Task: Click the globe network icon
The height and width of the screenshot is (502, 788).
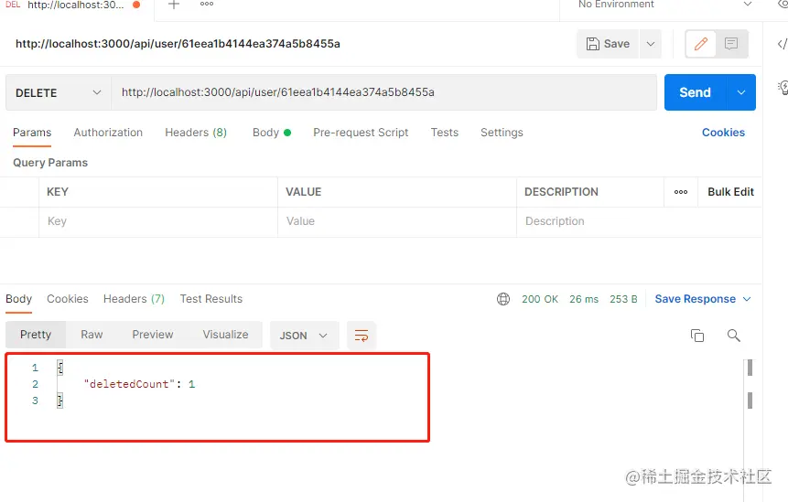Action: pyautogui.click(x=503, y=299)
